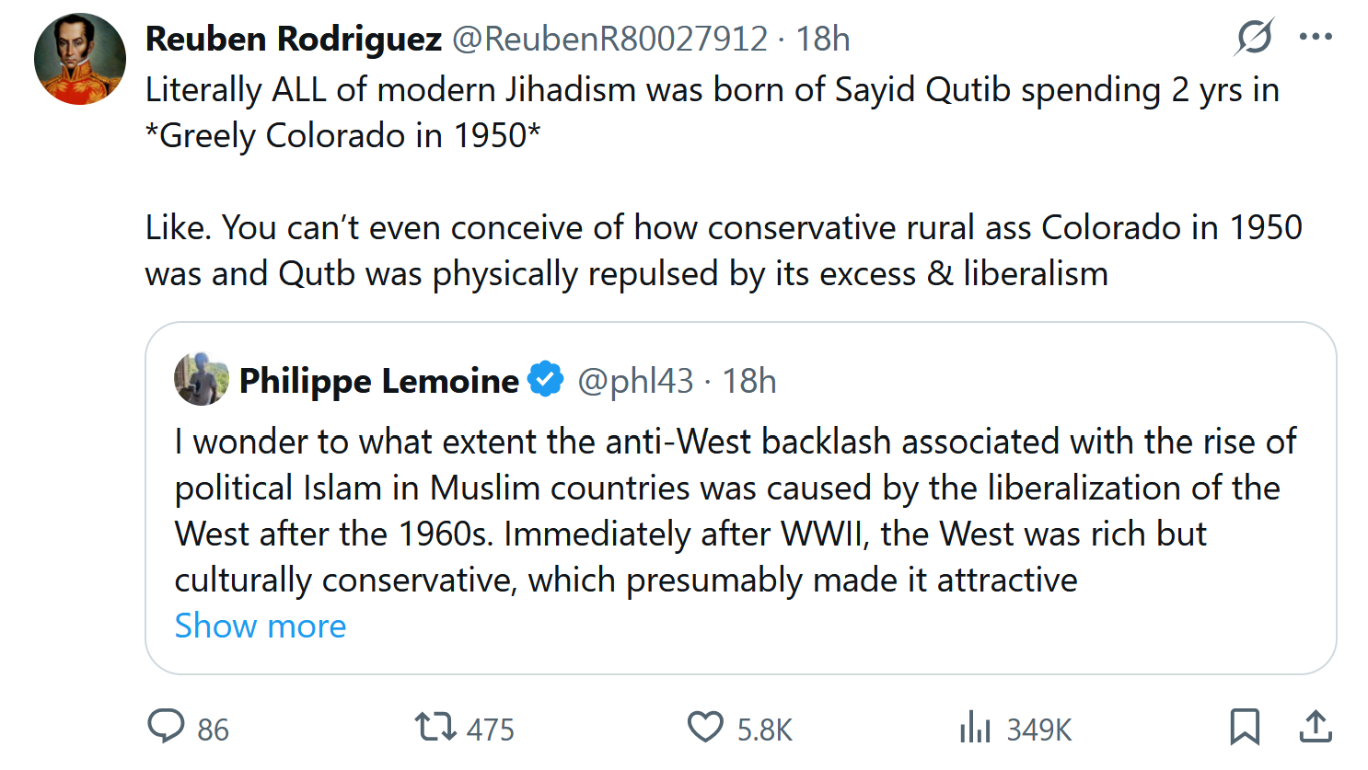Image resolution: width=1368 pixels, height=770 pixels.
Task: Open the three-dot more options menu
Action: click(1316, 37)
